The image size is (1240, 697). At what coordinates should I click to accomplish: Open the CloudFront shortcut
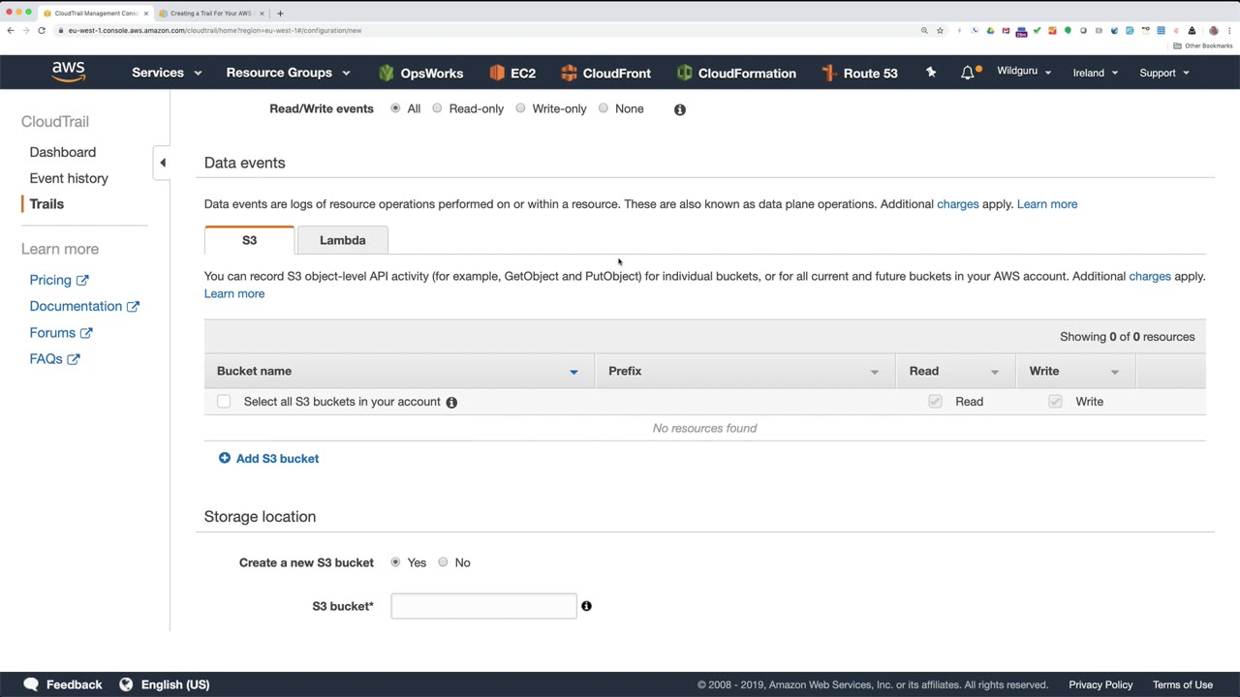tap(605, 73)
